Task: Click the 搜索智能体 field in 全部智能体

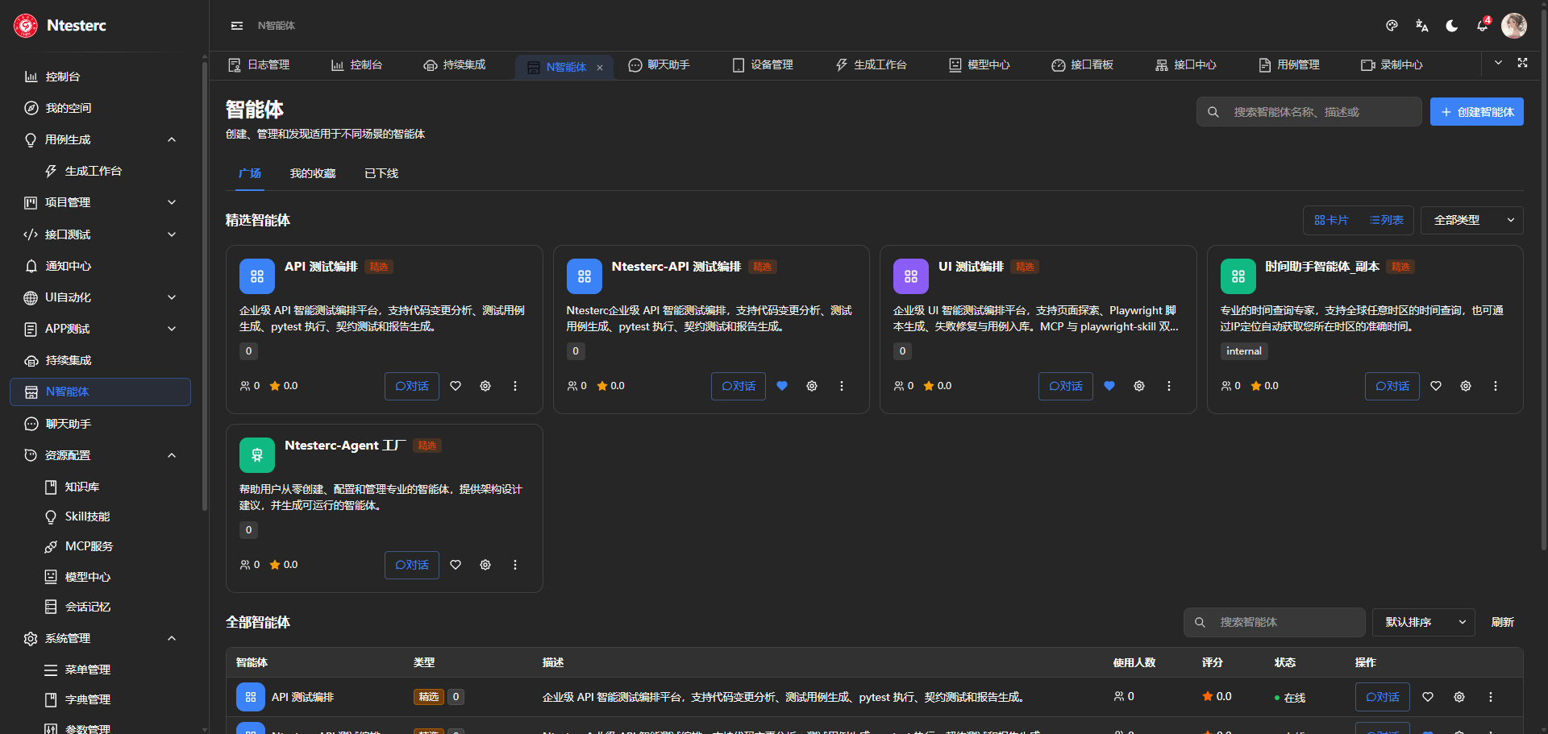Action: 1275,622
